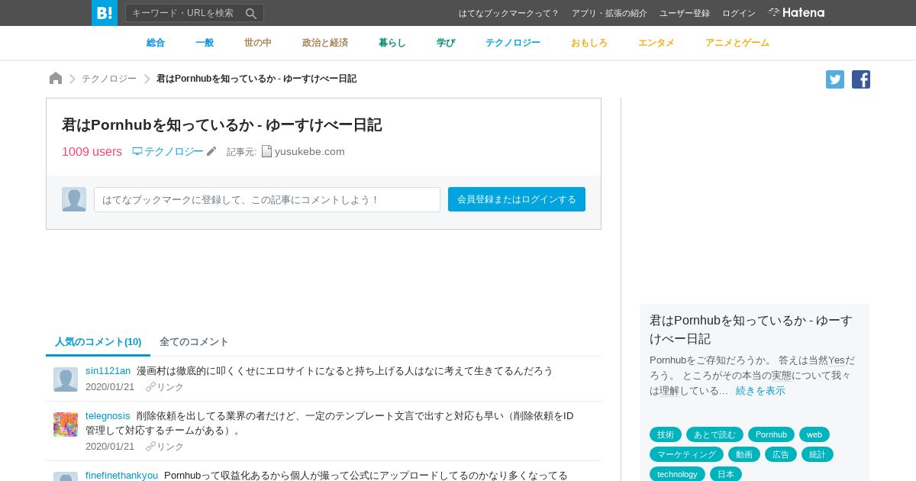
Task: Click ユーザー登録 in top bar
Action: tap(685, 13)
